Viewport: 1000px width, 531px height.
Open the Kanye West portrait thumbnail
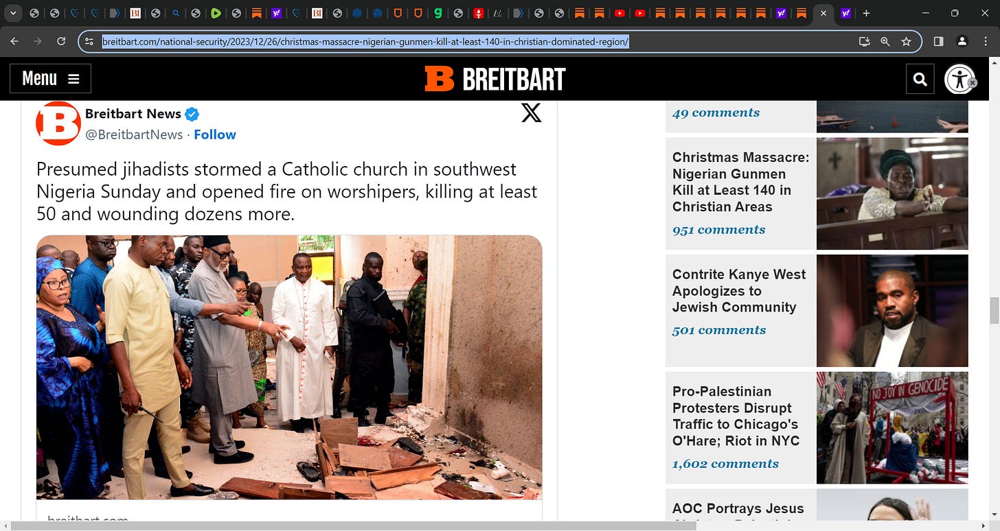point(892,311)
